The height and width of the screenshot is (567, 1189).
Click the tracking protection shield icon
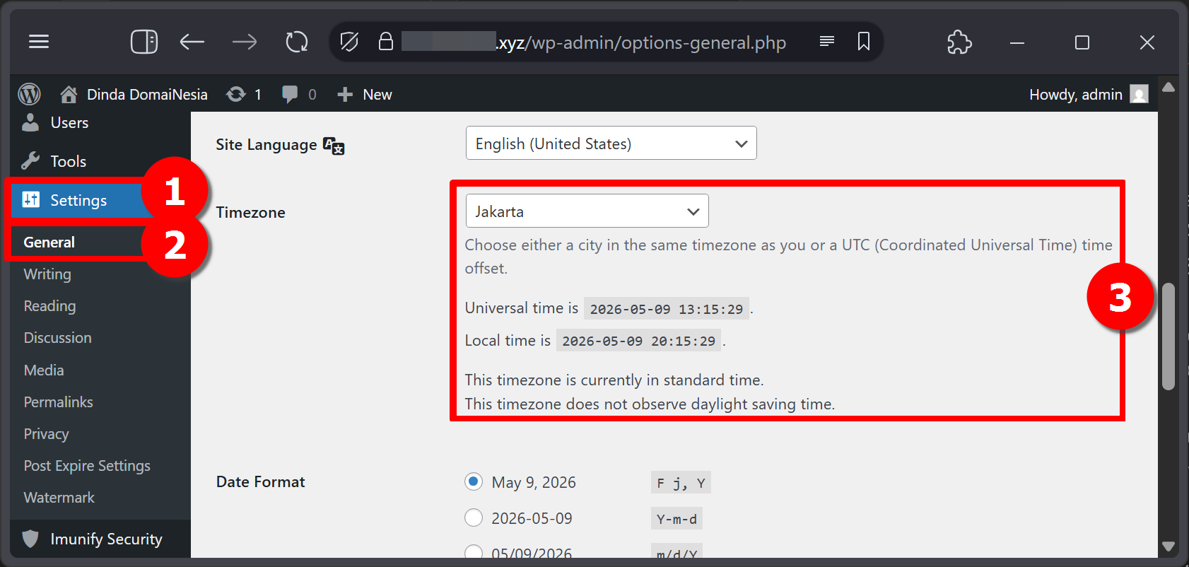(349, 42)
